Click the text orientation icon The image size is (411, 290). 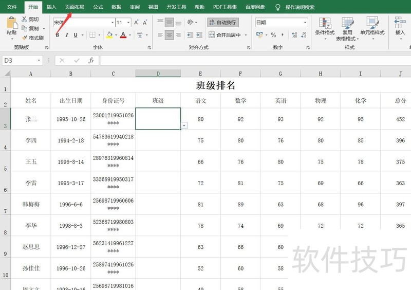190,22
